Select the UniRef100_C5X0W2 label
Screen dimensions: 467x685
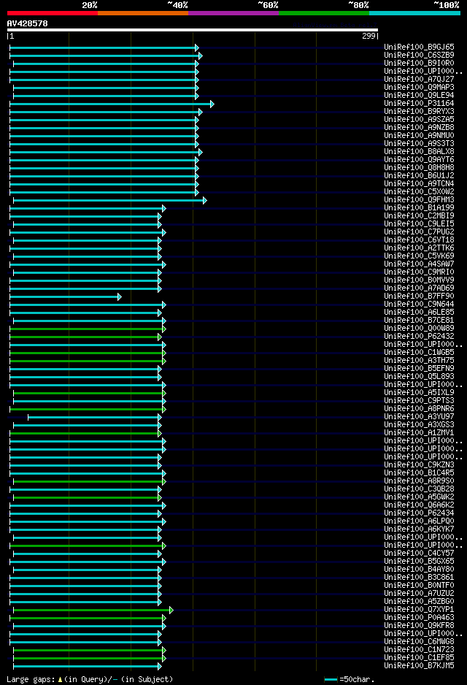coord(419,191)
